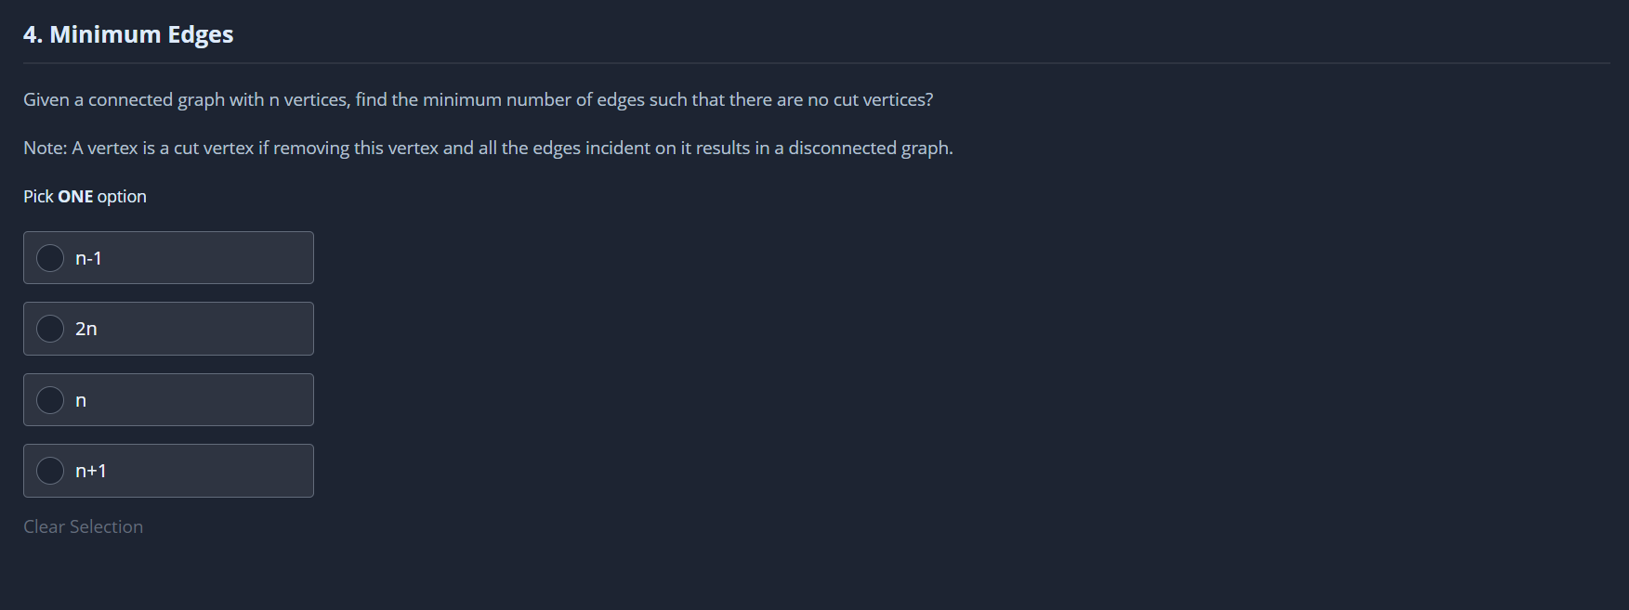Screen dimensions: 1629x610
Task: Click the n-1 answer label text
Action: 88,258
